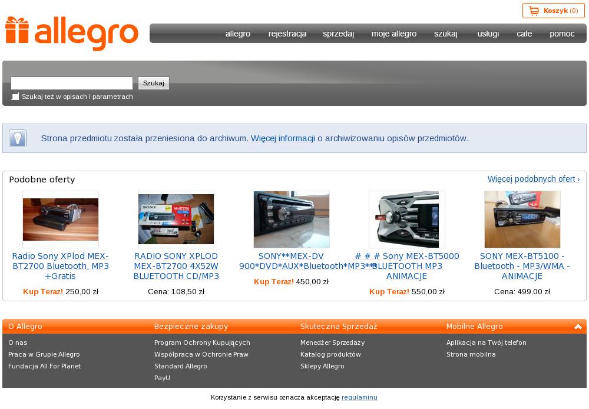
Task: Focus the search text field
Action: pos(72,83)
